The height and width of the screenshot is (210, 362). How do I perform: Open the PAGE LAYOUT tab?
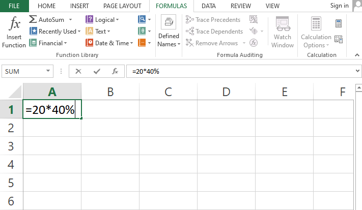[122, 6]
